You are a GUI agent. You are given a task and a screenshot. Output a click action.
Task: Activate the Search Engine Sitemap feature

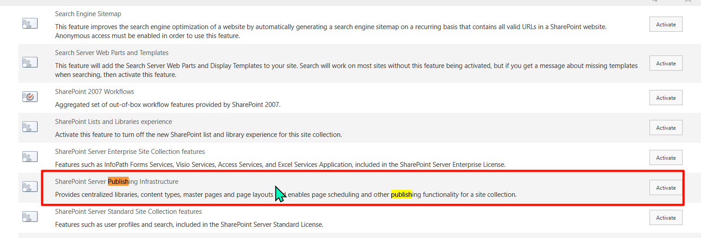coord(666,24)
